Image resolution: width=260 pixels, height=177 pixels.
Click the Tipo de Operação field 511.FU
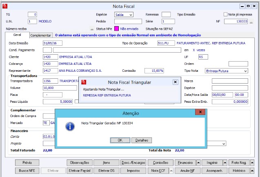(x=166, y=43)
